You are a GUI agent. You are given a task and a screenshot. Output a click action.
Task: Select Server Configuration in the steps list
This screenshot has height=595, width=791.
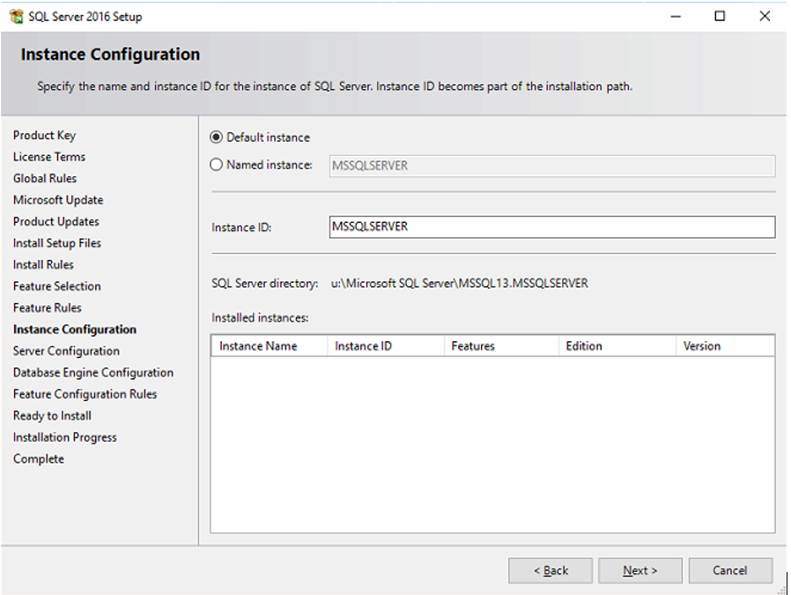66,351
